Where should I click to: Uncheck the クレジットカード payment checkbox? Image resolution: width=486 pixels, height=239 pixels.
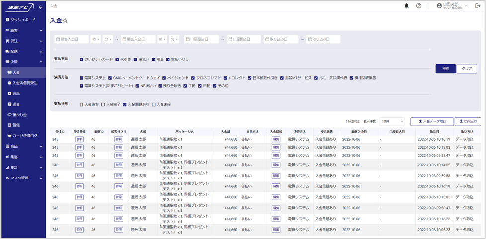(x=81, y=60)
